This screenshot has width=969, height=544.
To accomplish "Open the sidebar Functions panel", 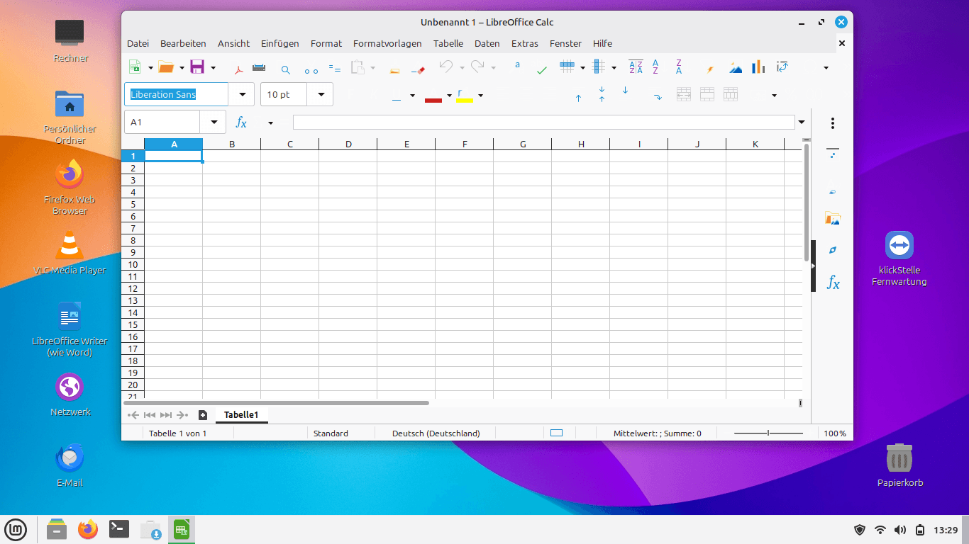I will click(x=833, y=283).
